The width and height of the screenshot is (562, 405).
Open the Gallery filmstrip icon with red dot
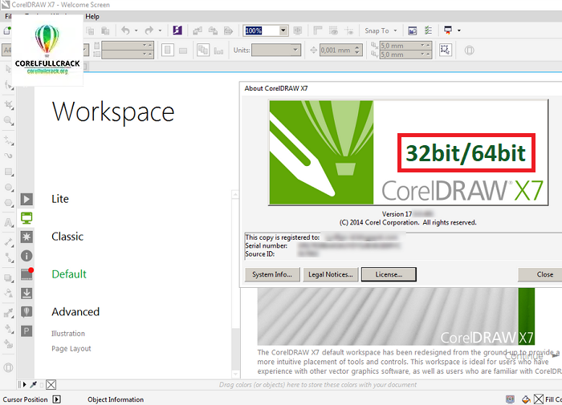(26, 274)
